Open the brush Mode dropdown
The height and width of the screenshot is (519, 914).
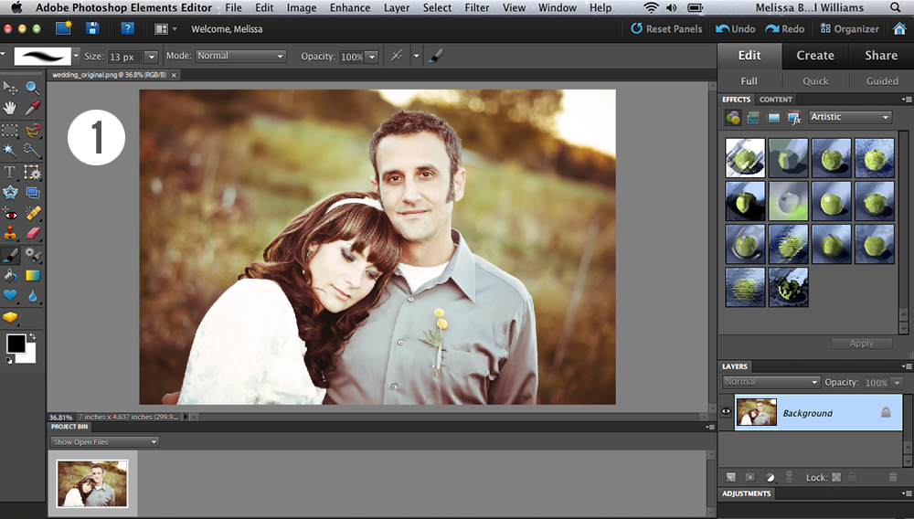click(x=240, y=56)
